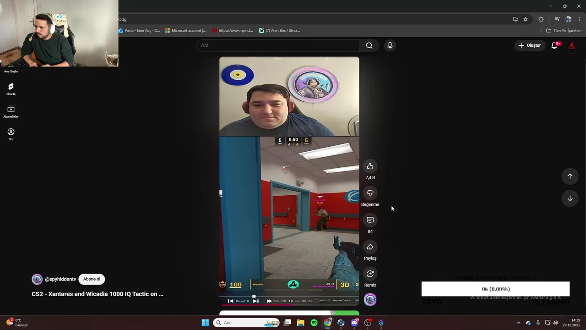Screen dimensions: 586x330
Task: Start voice search with microphone icon
Action: tap(390, 45)
